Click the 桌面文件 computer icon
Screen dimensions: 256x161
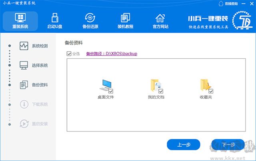click(106, 85)
